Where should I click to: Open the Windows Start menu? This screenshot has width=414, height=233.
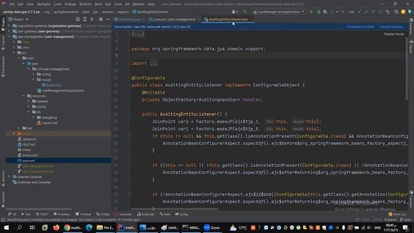coord(6,227)
